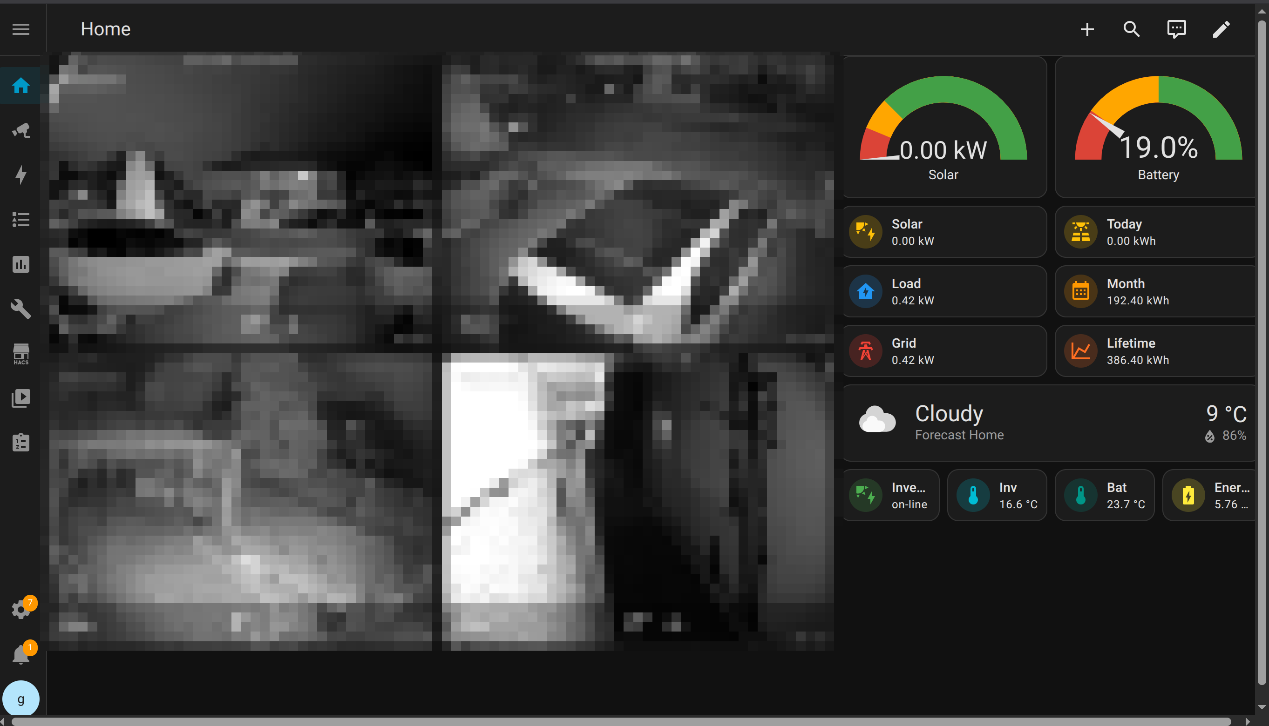
Task: Open Settings gear showing 7 updates
Action: tap(20, 609)
